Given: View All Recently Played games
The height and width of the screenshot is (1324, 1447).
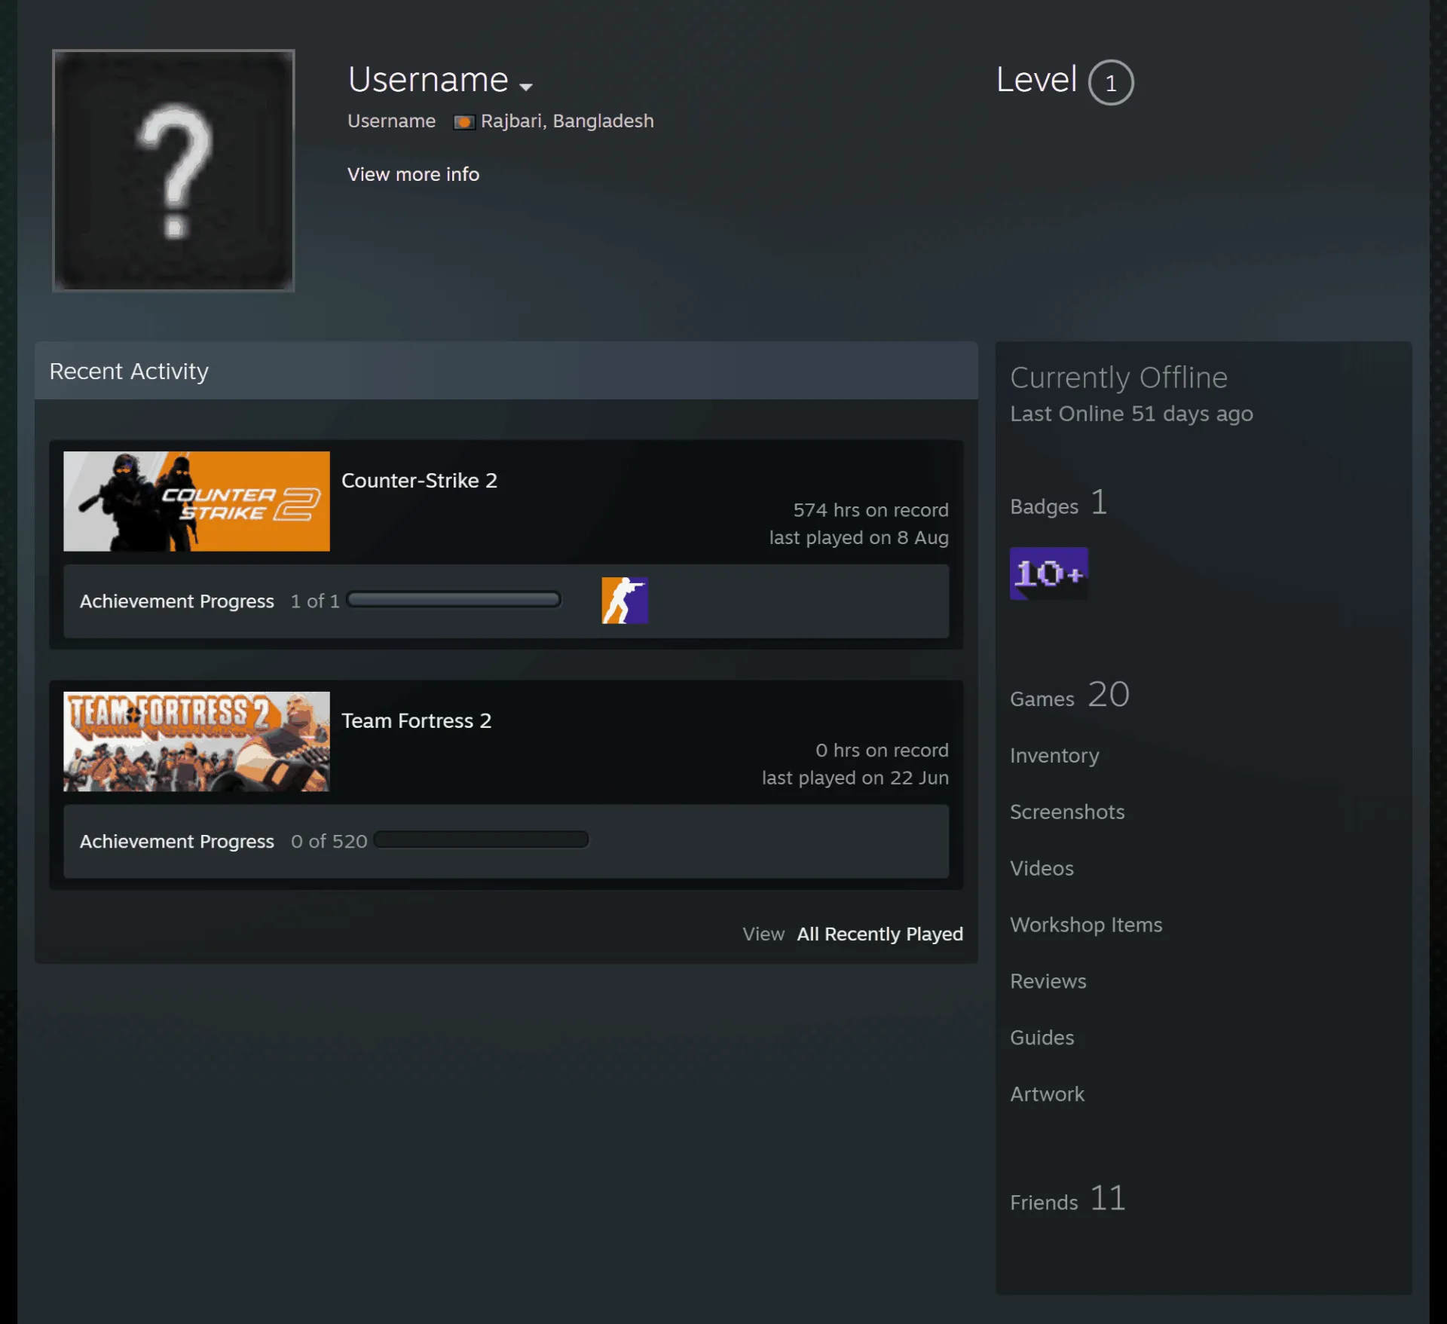Looking at the screenshot, I should [x=880, y=934].
